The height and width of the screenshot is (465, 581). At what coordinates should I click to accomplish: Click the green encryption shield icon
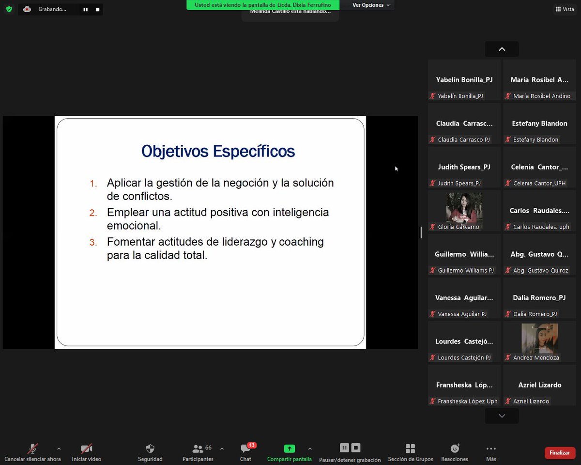9,9
